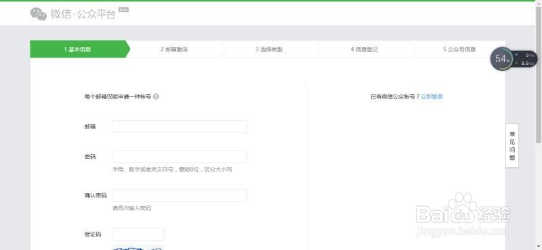Select step 3 选择类型 tab
Screen dimensions: 542x250
[x=269, y=49]
